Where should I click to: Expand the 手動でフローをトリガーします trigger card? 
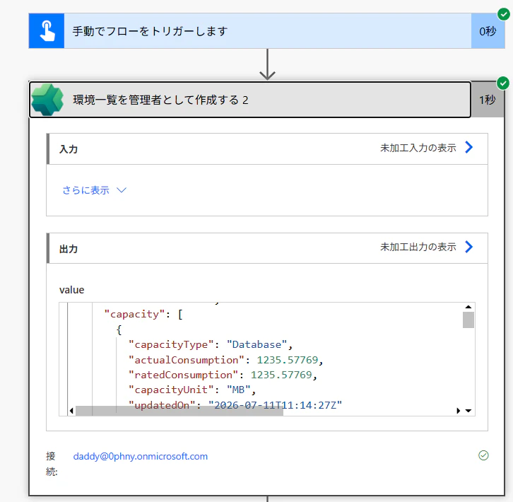point(267,31)
